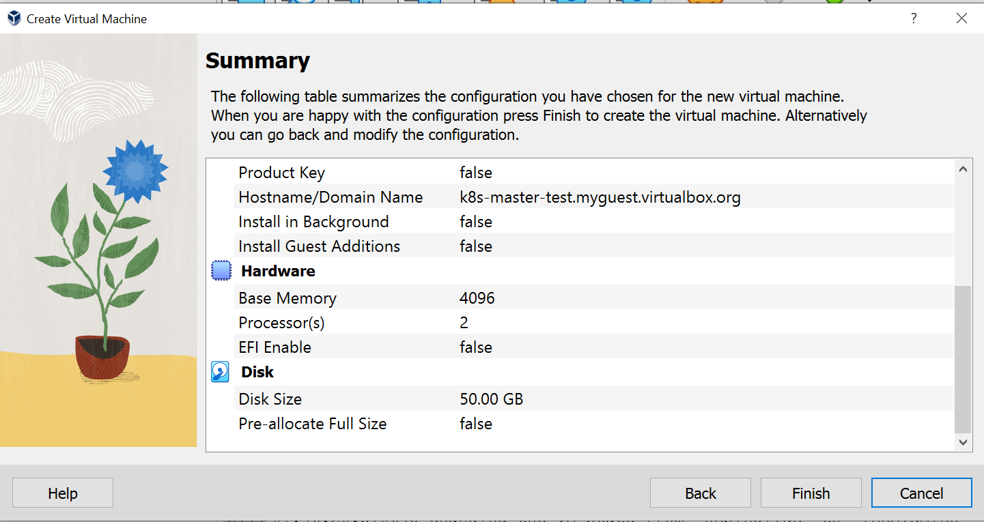This screenshot has height=522, width=984.
Task: Close the Create Virtual Machine dialog
Action: click(961, 18)
